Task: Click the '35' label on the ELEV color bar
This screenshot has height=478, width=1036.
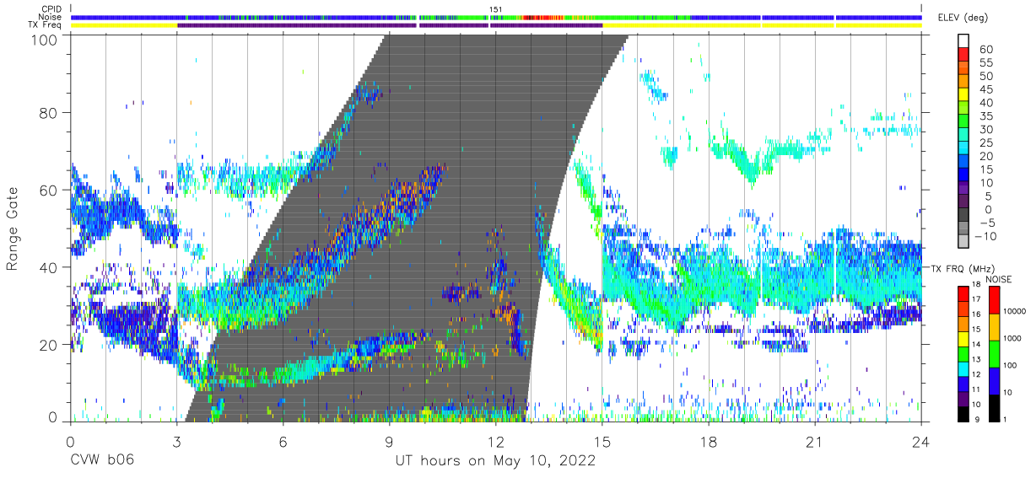Action: point(985,115)
